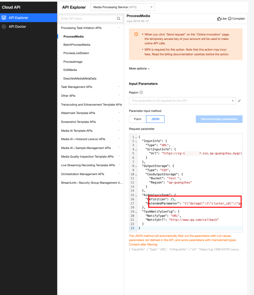Click the pencil edit icon beside Region
Screen dimensions: 254x295
[x=239, y=101]
